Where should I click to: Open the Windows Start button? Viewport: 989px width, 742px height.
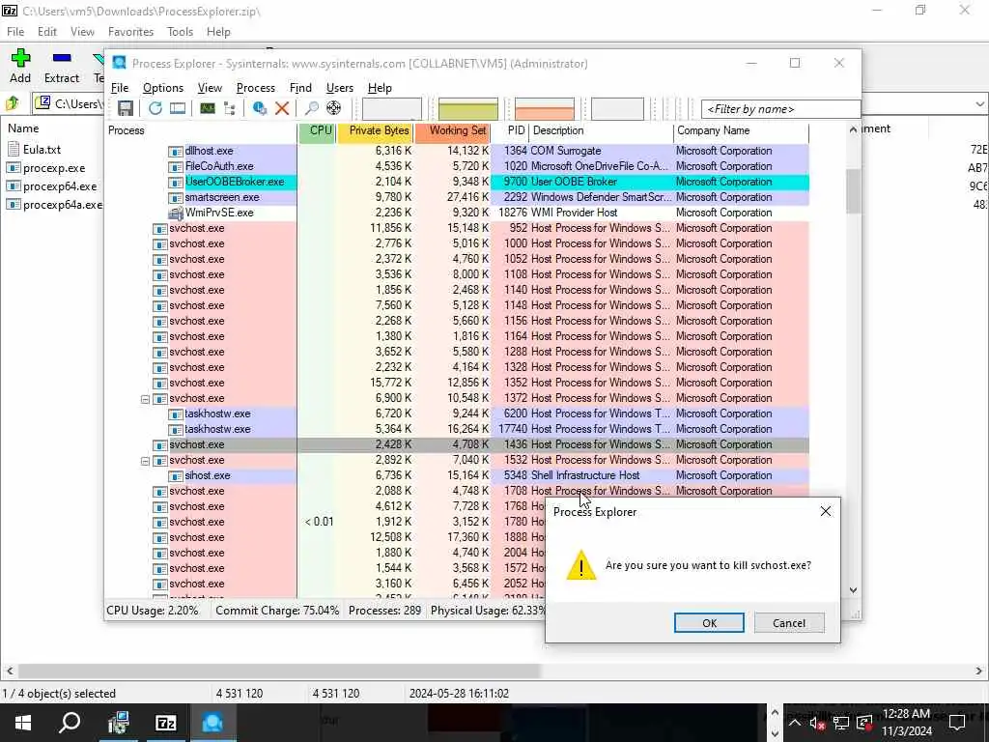tap(23, 723)
